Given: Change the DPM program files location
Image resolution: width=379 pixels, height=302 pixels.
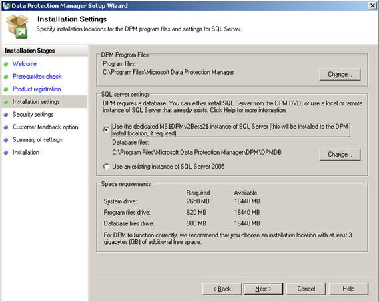Looking at the screenshot, I should pyautogui.click(x=340, y=75).
